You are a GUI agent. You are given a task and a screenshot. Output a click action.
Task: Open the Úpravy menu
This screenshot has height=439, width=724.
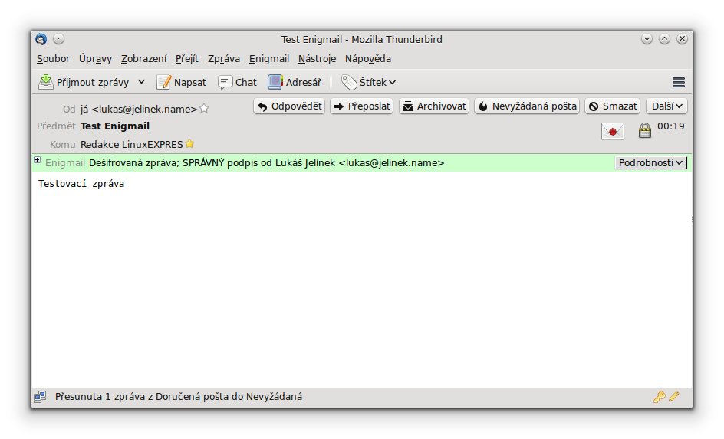tap(95, 58)
